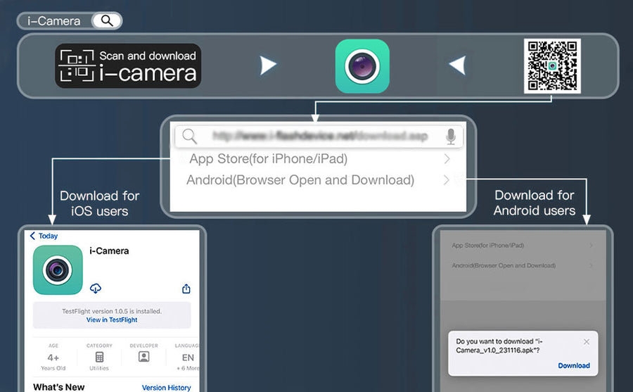Click the Developer person icon

143,358
